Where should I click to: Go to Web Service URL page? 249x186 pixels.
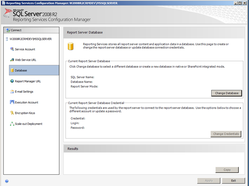(x=26, y=60)
